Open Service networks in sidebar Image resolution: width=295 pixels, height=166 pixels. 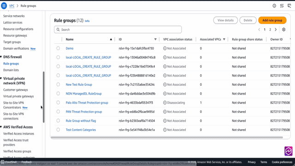point(14,16)
